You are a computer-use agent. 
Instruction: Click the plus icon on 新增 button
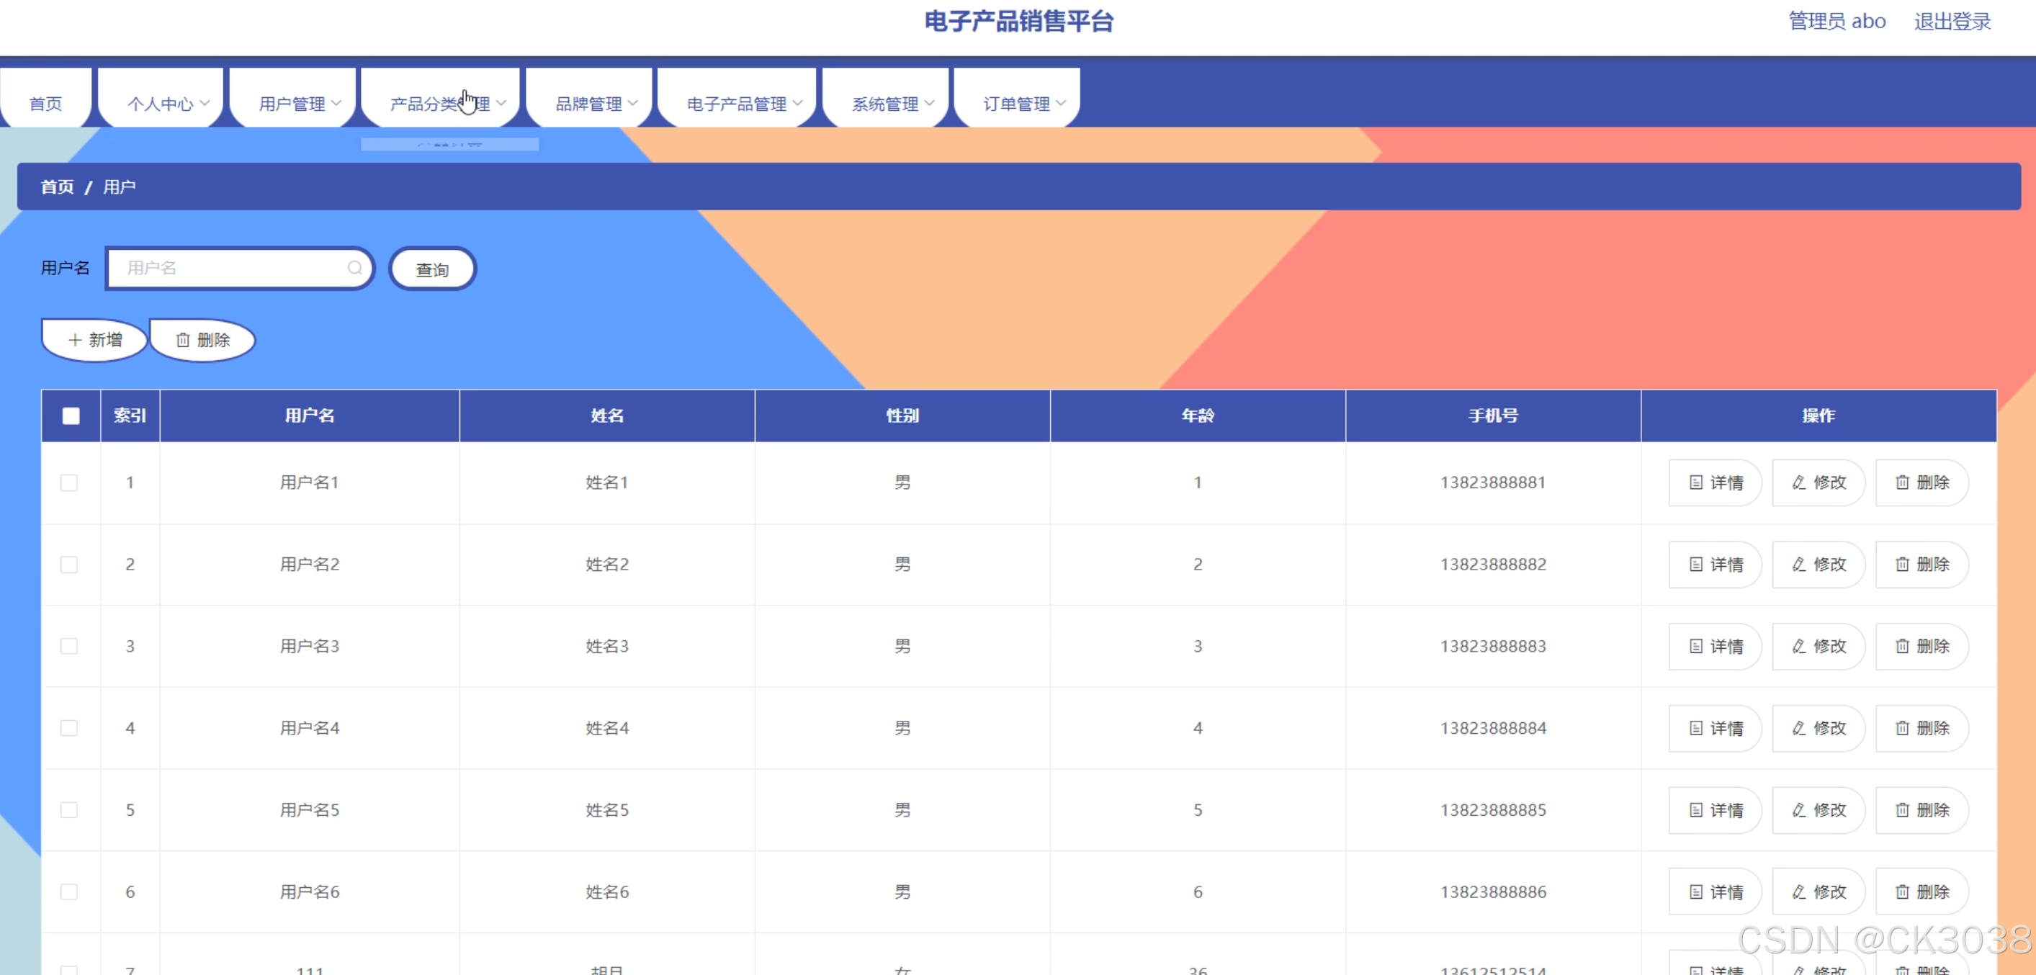click(75, 340)
